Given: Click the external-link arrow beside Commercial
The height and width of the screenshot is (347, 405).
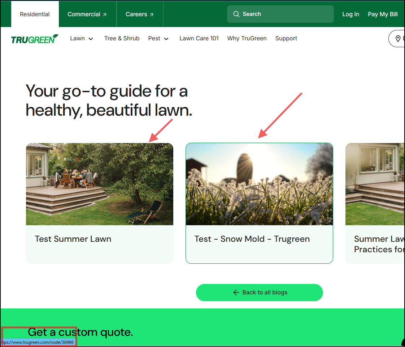Looking at the screenshot, I should click(104, 14).
